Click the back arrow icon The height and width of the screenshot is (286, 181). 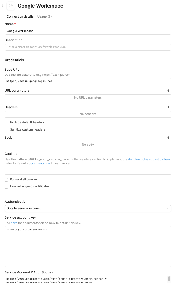[x=2, y=6]
